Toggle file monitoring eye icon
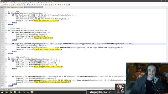This screenshot has height=94, width=168. [x=56, y=5]
